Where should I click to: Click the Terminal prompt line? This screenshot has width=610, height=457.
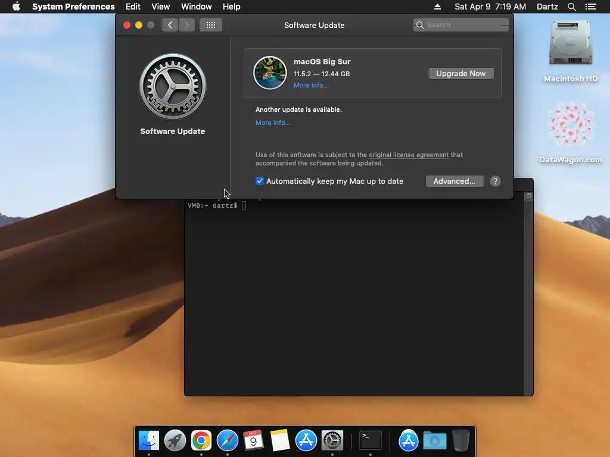click(x=217, y=205)
